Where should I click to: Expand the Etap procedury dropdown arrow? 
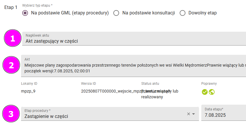[194, 114]
